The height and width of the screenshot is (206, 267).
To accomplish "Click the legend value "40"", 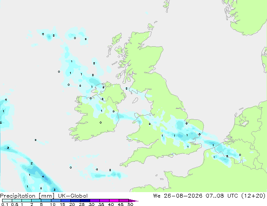I will pos(111,204).
